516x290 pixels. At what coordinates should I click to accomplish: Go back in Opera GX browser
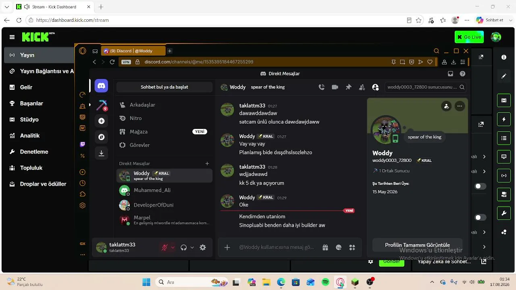[x=94, y=62]
